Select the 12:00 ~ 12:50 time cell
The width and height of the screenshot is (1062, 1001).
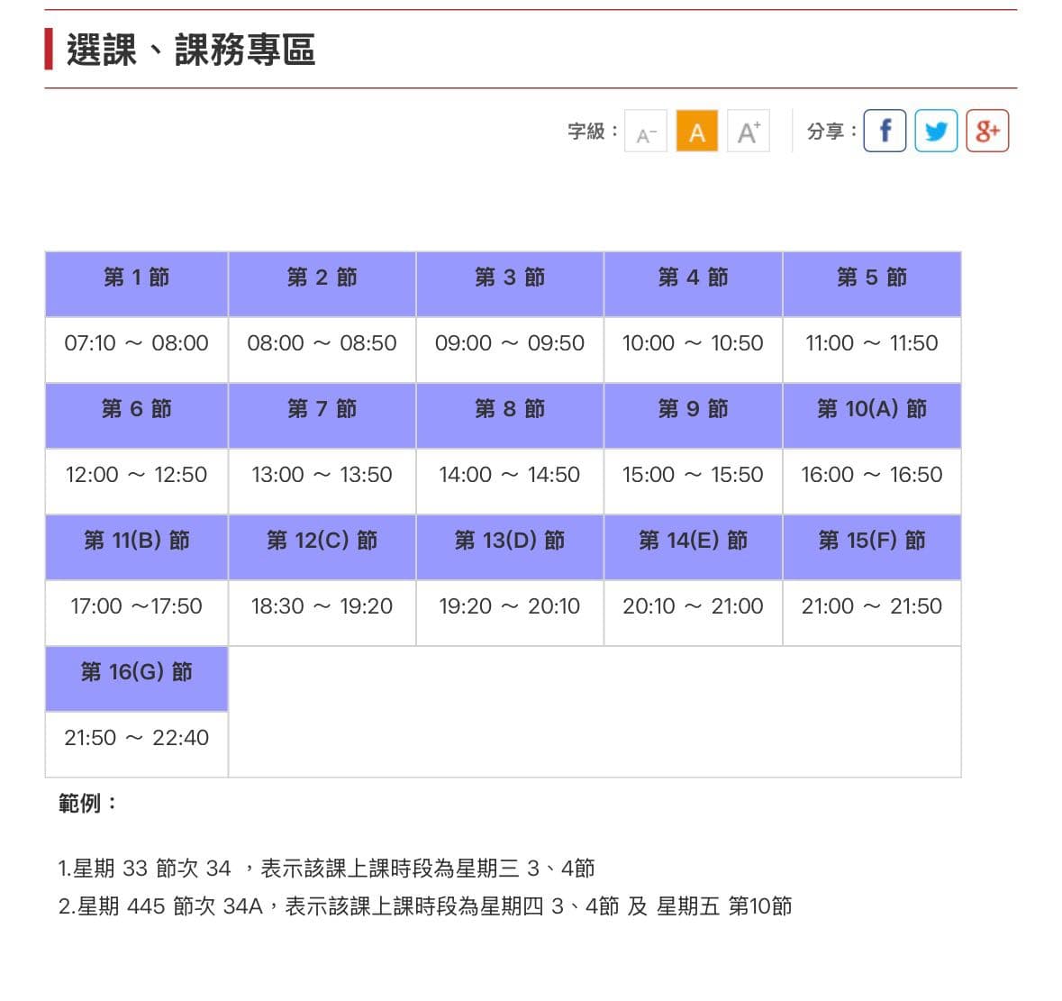click(x=137, y=481)
